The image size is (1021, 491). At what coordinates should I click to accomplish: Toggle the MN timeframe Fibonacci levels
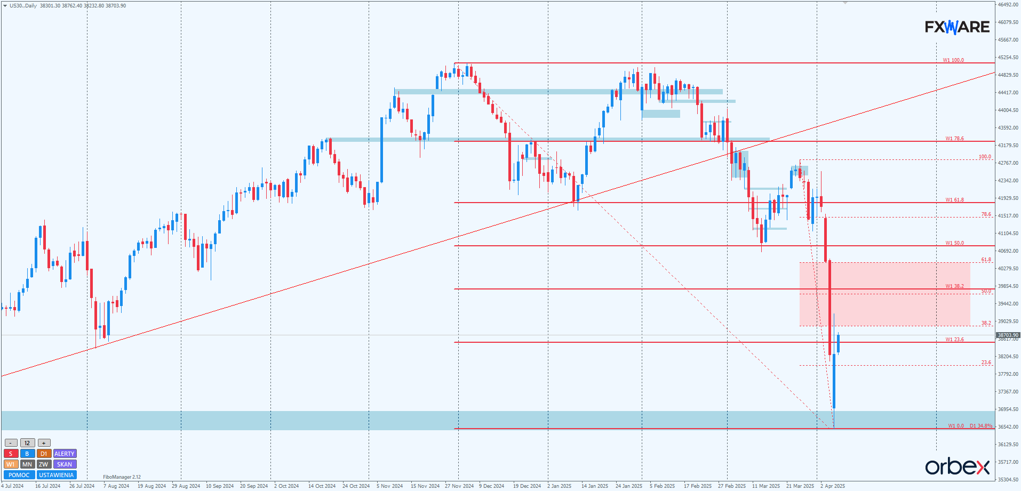point(27,464)
